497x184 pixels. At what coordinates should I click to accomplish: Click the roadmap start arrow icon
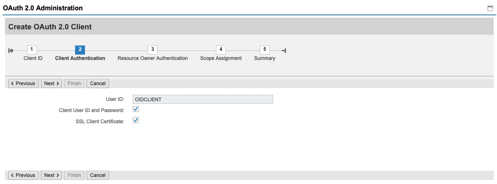click(11, 50)
